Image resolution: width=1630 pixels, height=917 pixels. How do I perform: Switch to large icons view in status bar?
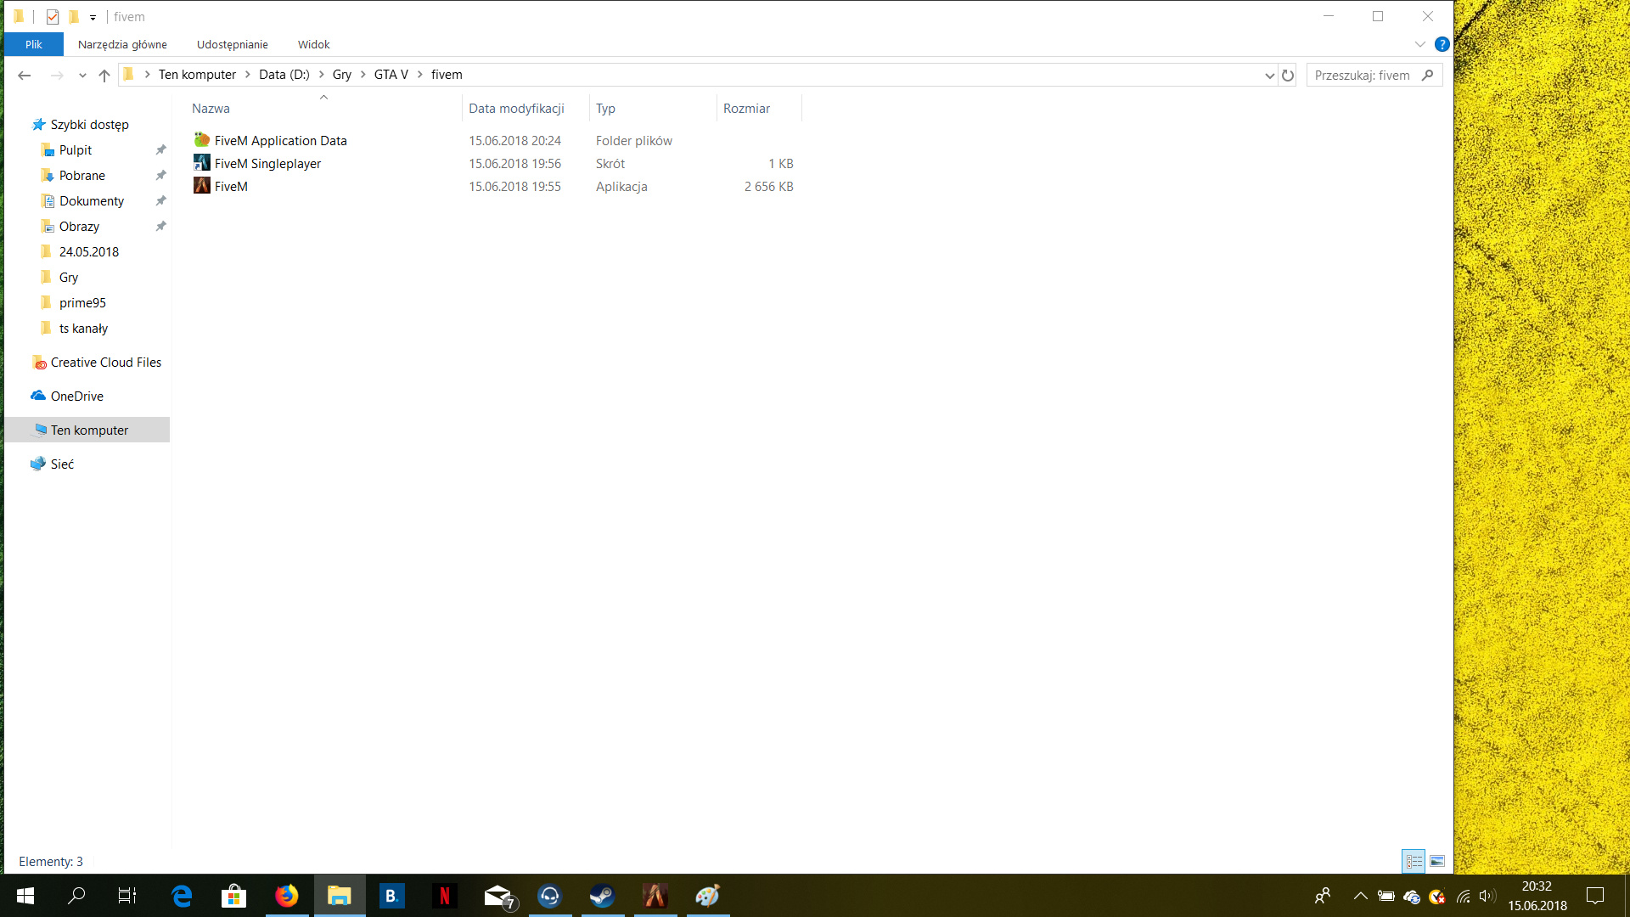pyautogui.click(x=1438, y=861)
